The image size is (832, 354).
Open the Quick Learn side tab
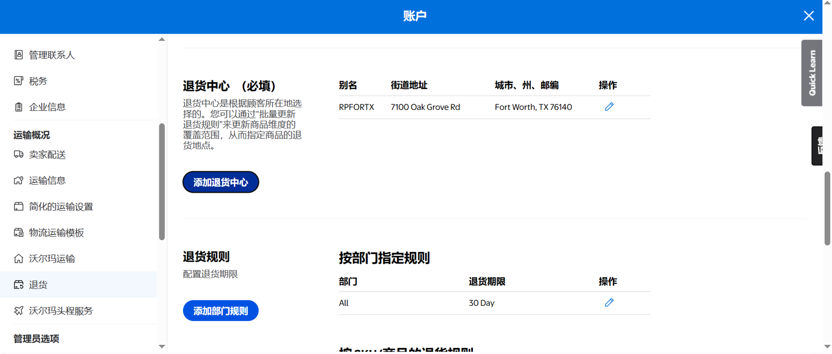(812, 73)
